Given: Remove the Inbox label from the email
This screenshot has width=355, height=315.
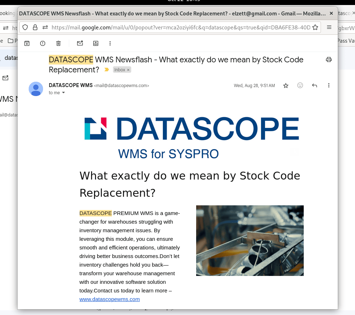Looking at the screenshot, I should point(128,70).
